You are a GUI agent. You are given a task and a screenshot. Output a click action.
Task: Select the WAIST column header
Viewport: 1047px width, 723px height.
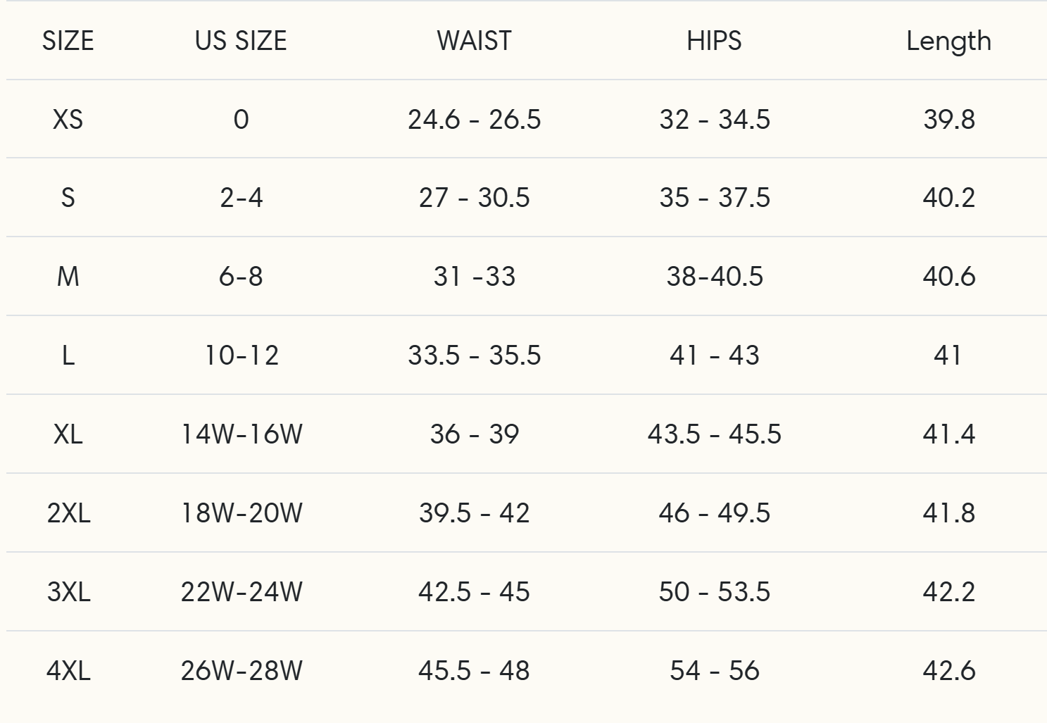click(474, 41)
